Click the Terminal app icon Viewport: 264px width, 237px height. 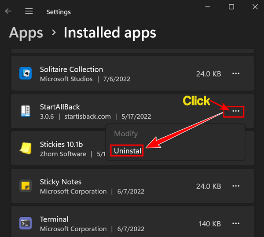(x=26, y=223)
